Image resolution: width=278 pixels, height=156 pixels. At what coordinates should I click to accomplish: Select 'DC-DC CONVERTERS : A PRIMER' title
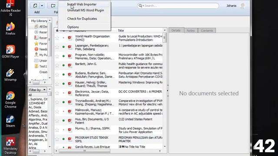click(140, 91)
